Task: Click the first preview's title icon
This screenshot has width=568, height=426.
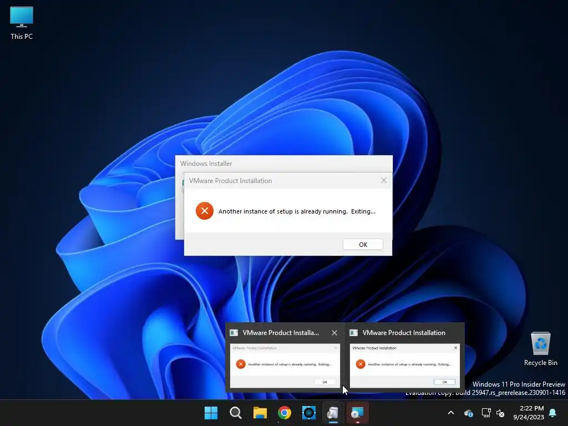Action: pyautogui.click(x=234, y=333)
